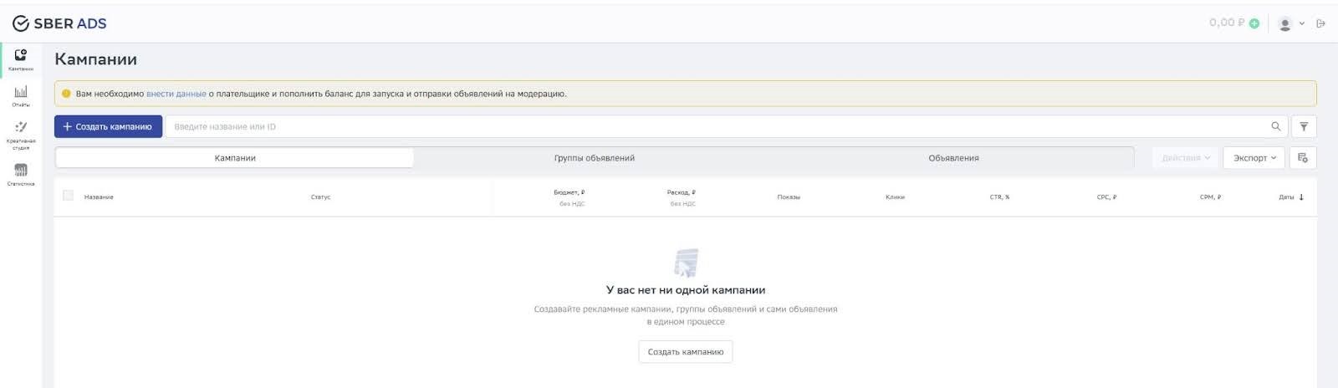The image size is (1338, 388).
Task: Sort by Расход column header
Action: pyautogui.click(x=682, y=192)
